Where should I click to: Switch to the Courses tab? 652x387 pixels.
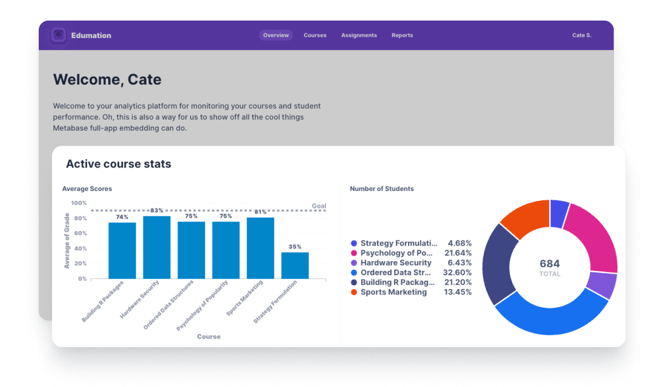click(x=315, y=35)
